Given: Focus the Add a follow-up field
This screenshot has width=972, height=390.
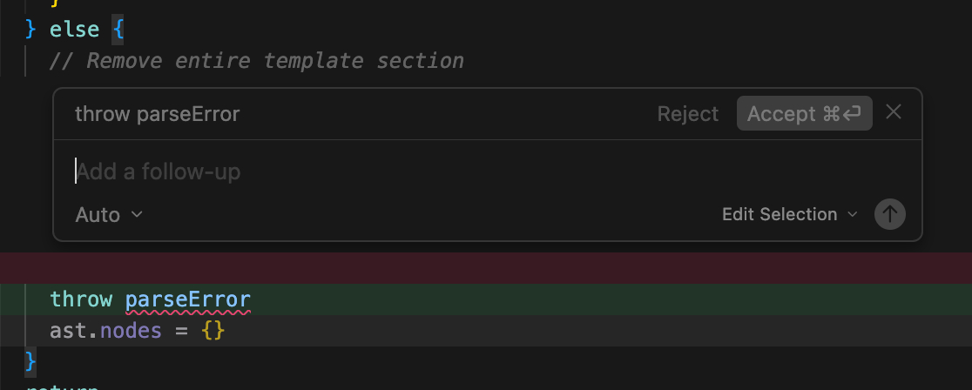Looking at the screenshot, I should (x=348, y=171).
